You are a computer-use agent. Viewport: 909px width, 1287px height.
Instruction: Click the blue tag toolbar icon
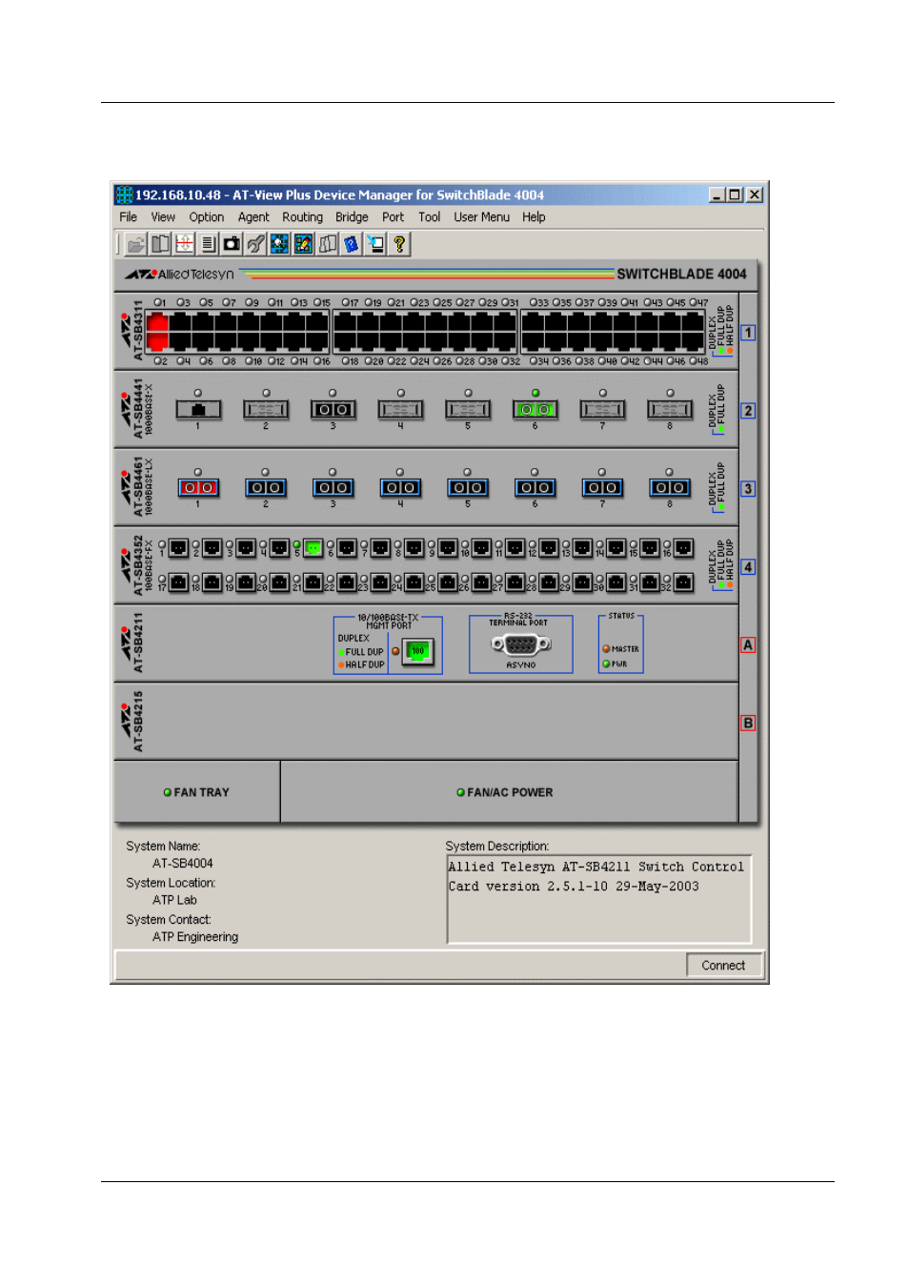[x=352, y=244]
